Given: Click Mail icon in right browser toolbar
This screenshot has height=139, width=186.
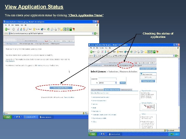Looking at the screenshot, I should tap(135, 52).
